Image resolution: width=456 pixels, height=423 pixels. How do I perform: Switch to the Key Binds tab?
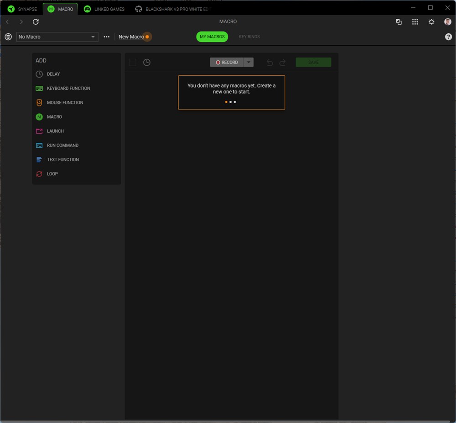coord(249,37)
